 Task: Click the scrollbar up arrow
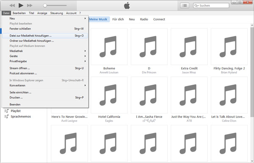click(252, 25)
